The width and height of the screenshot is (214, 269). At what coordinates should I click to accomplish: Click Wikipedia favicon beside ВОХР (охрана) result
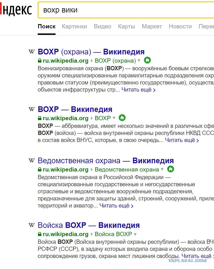(31, 52)
